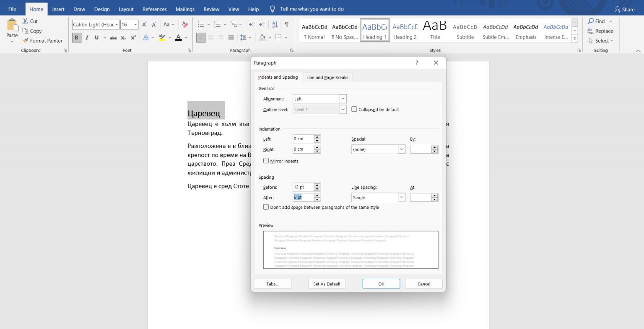644x329 pixels.
Task: Click the After spacing input field
Action: pyautogui.click(x=303, y=197)
